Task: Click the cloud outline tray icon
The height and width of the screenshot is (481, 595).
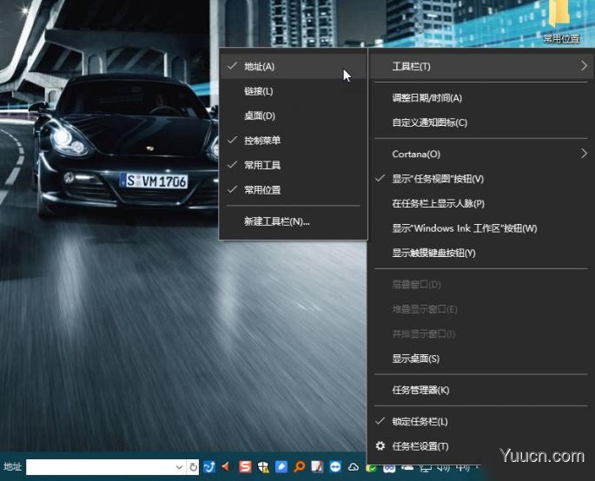Action: tap(354, 467)
